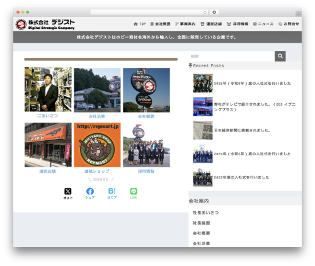Open post about 2024年 入社式
The width and height of the screenshot is (315, 266).
click(253, 154)
